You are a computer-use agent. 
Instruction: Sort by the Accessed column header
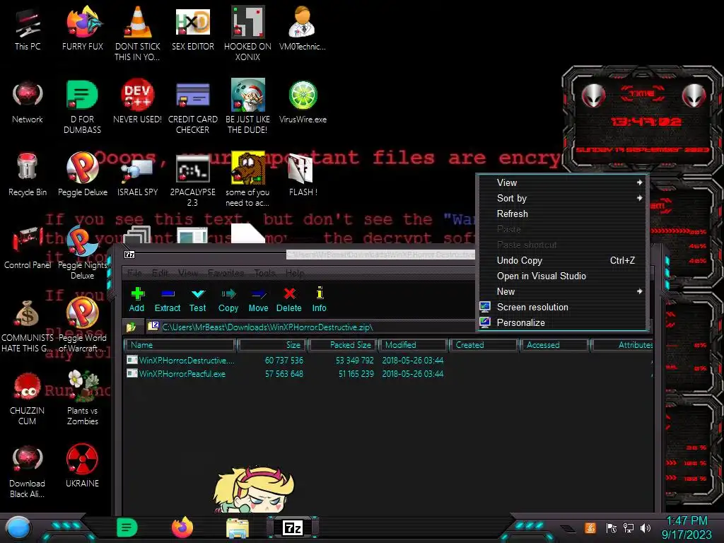click(x=554, y=345)
